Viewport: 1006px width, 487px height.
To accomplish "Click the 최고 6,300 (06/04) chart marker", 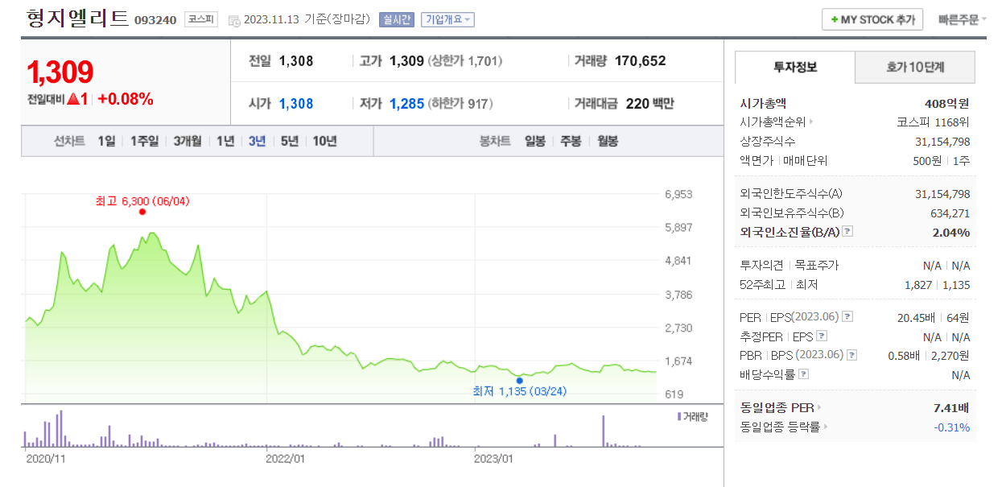I will coord(142,211).
